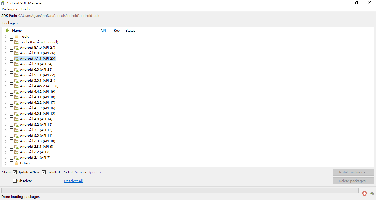Screen dimensions: 376x200
Task: Click the Android 6.0 (API 23) package icon
Action: (17, 70)
